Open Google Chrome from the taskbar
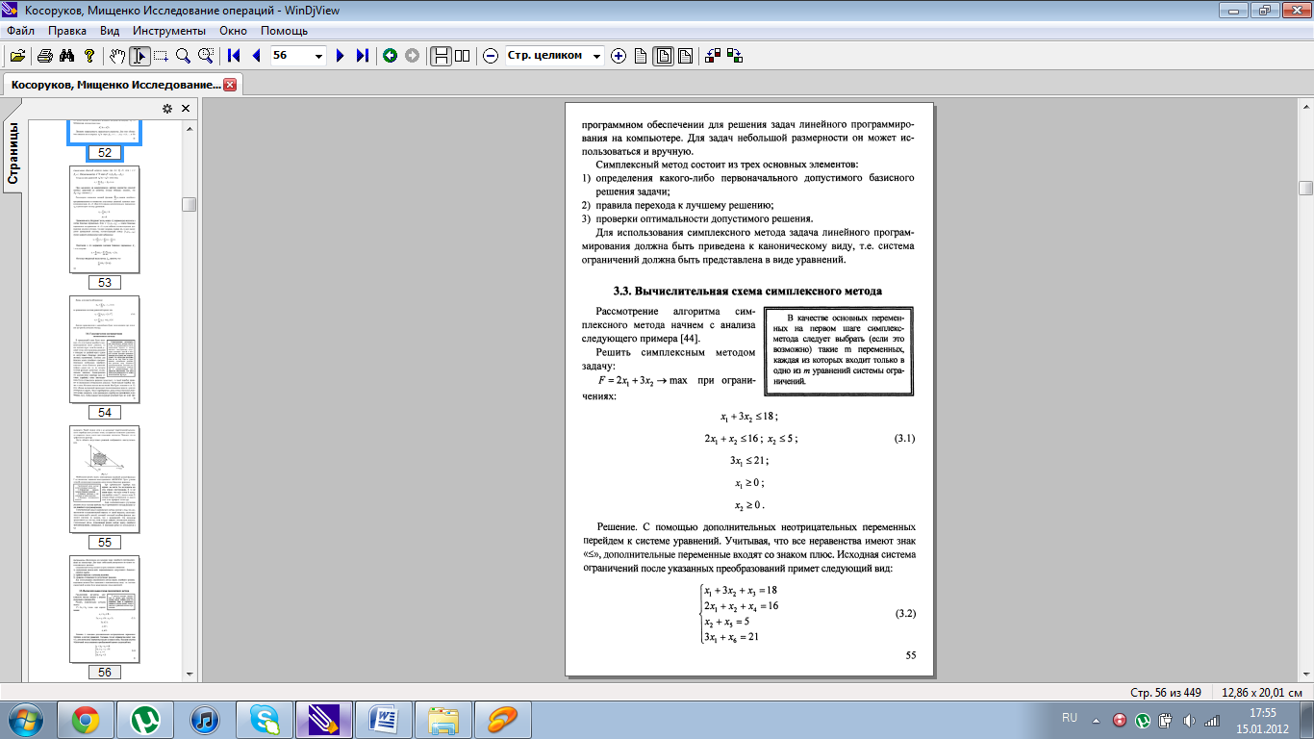The image size is (1314, 739). tap(86, 719)
